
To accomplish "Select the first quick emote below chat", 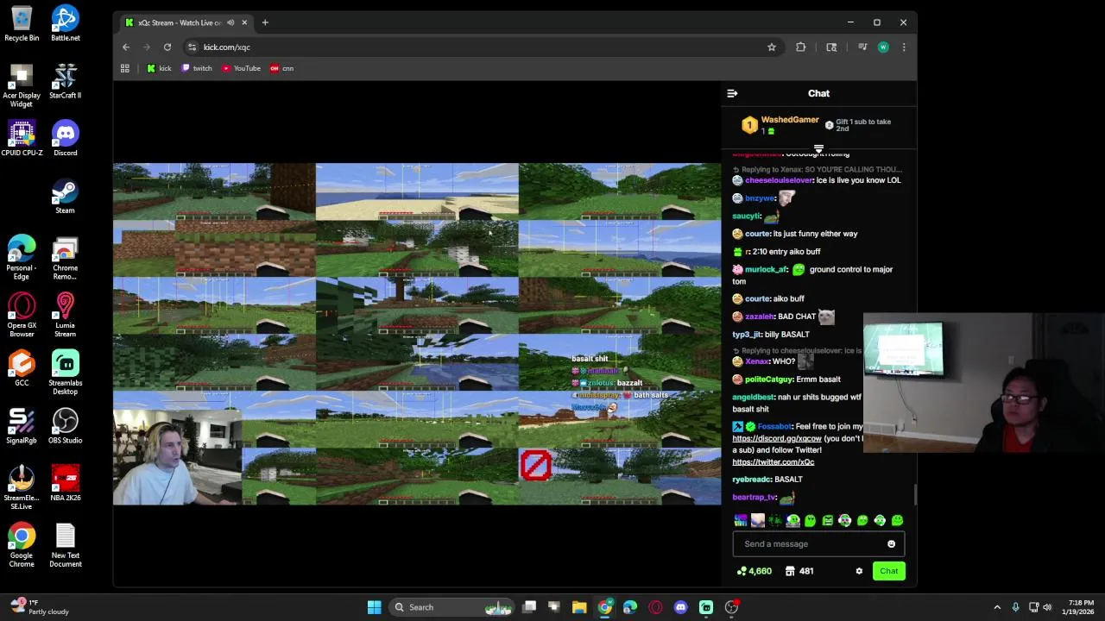I will (x=741, y=520).
